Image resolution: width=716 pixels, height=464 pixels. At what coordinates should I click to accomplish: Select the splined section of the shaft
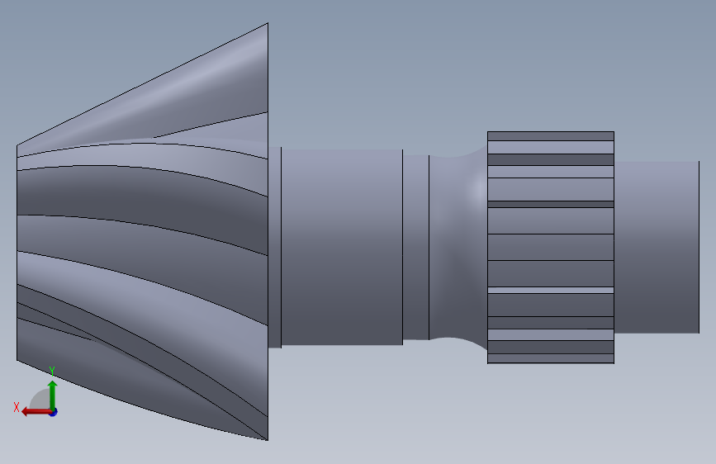point(551,248)
